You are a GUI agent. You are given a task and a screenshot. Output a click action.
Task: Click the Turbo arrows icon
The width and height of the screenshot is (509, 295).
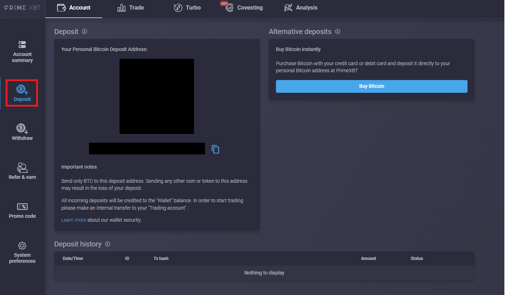click(178, 8)
